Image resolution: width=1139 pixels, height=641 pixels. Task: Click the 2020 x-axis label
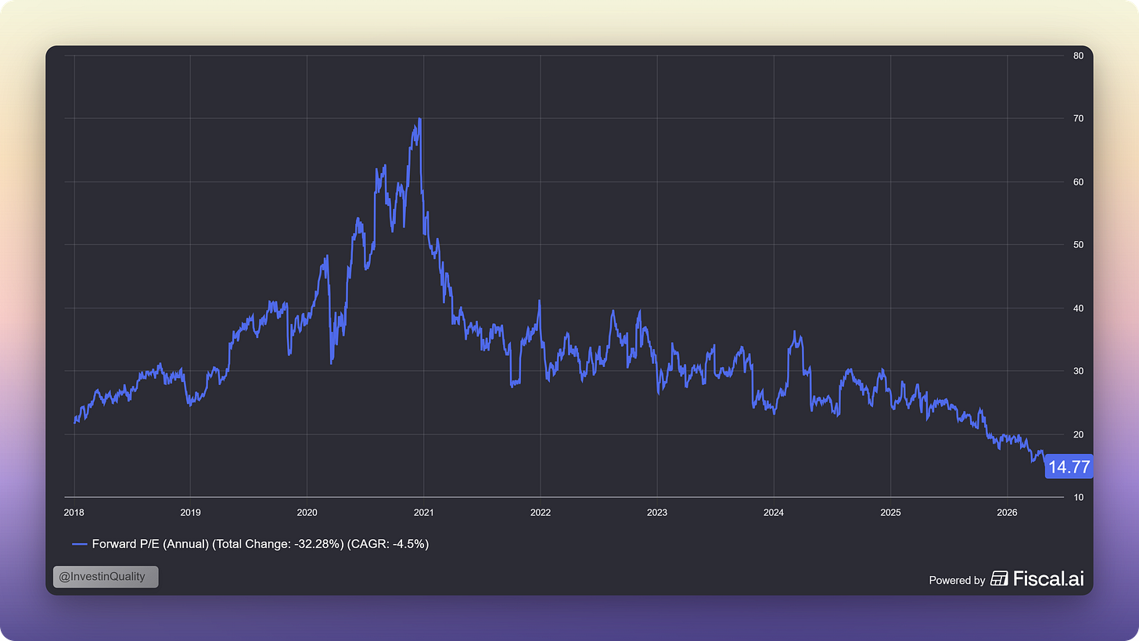(307, 513)
